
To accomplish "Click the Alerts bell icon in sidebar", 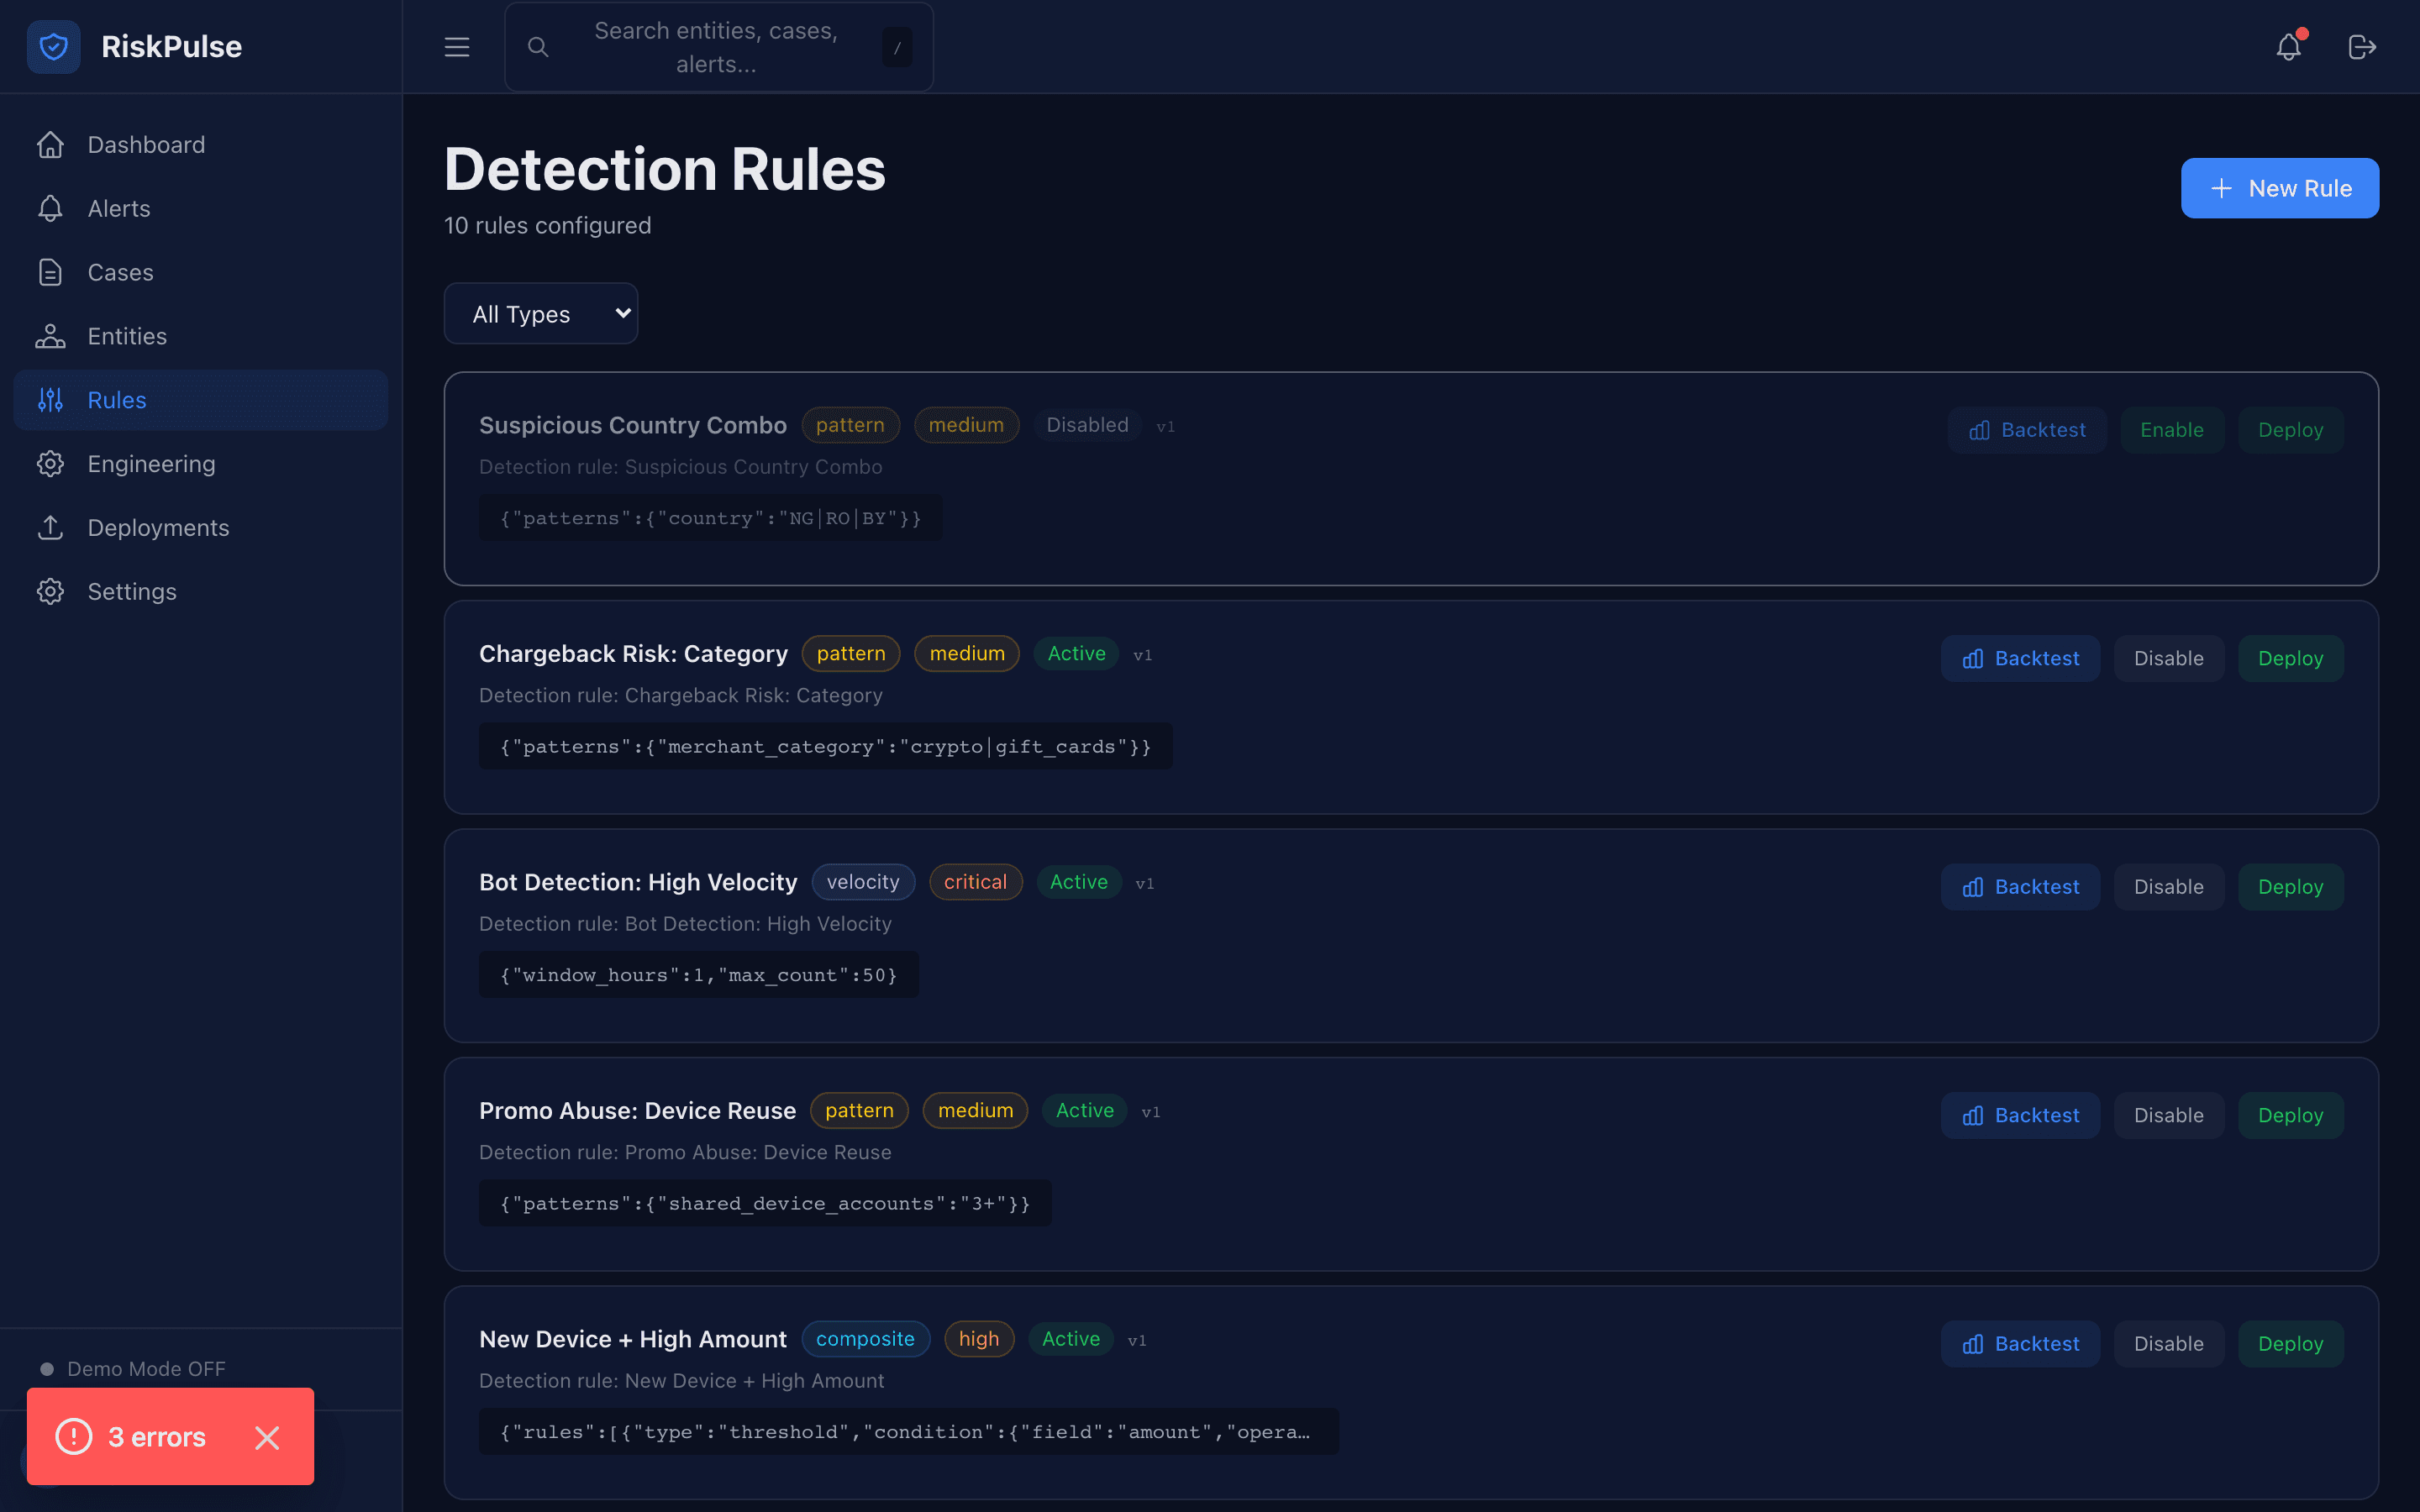I will pyautogui.click(x=51, y=209).
